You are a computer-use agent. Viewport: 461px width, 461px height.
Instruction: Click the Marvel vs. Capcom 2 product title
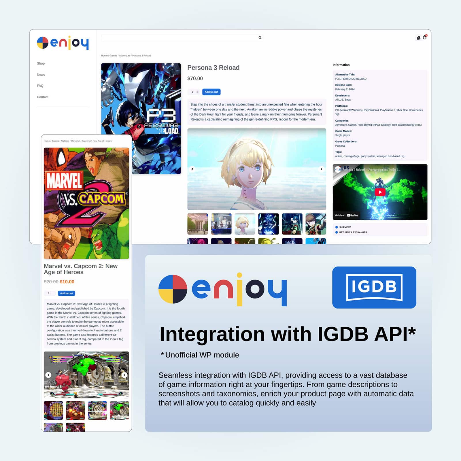[81, 269]
